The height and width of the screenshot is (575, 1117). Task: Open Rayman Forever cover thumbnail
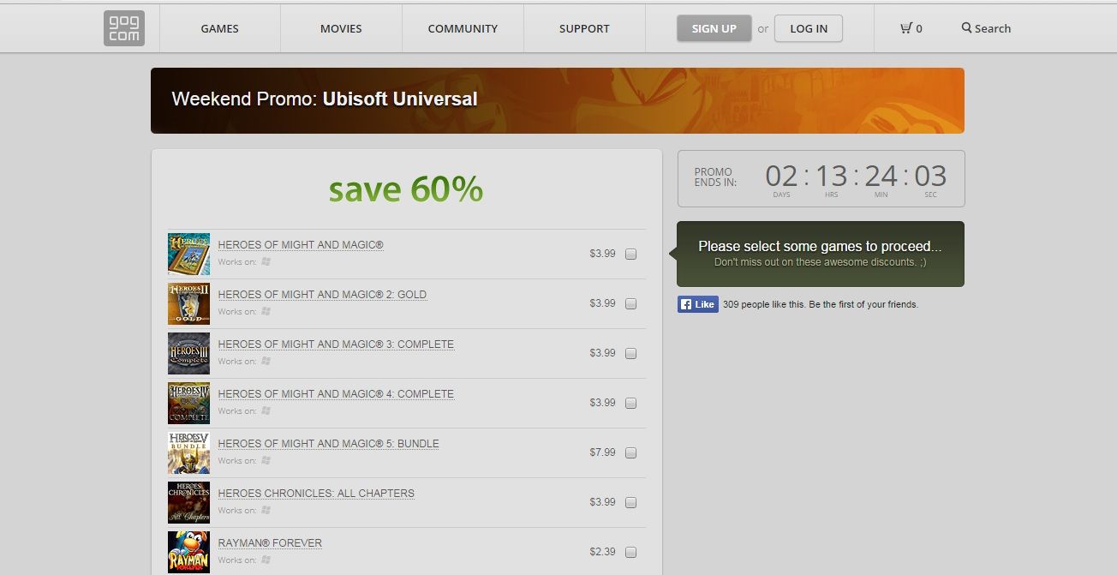click(x=188, y=551)
